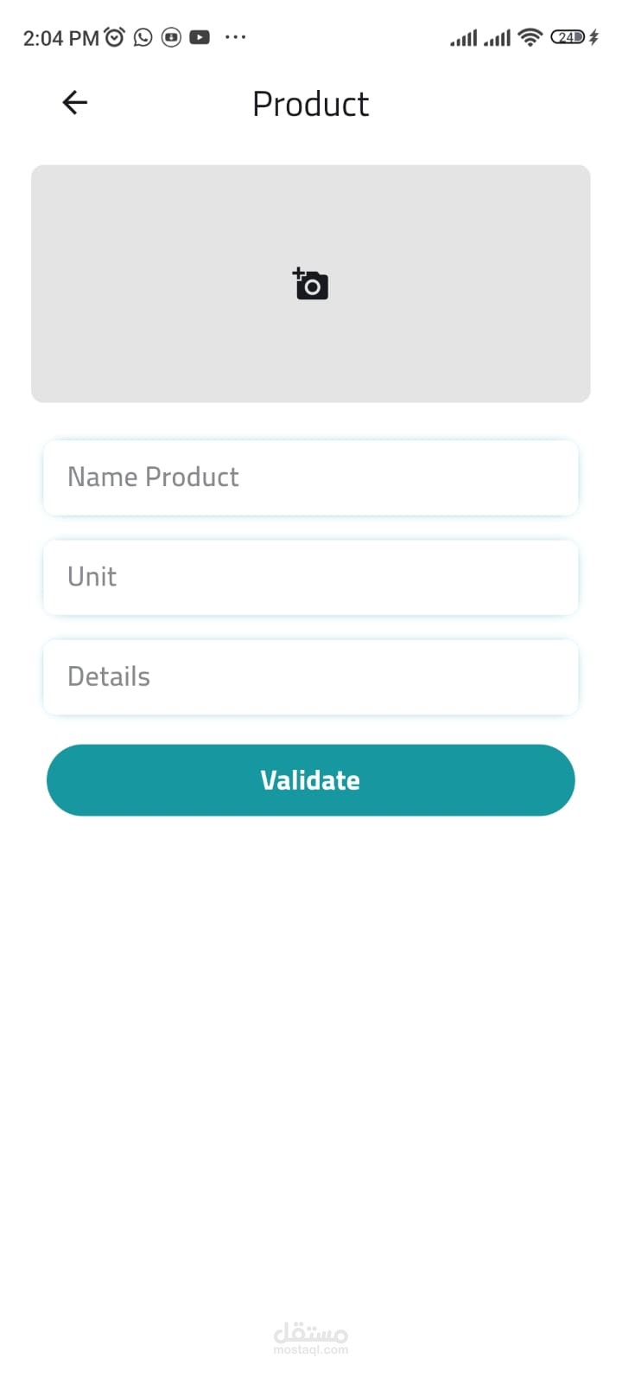Viewport: 622px width, 1384px height.
Task: Click the round icon between WhatsApp and YouTube
Action: (x=172, y=37)
